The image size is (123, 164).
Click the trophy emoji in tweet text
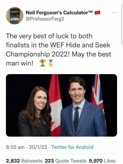click(43, 63)
